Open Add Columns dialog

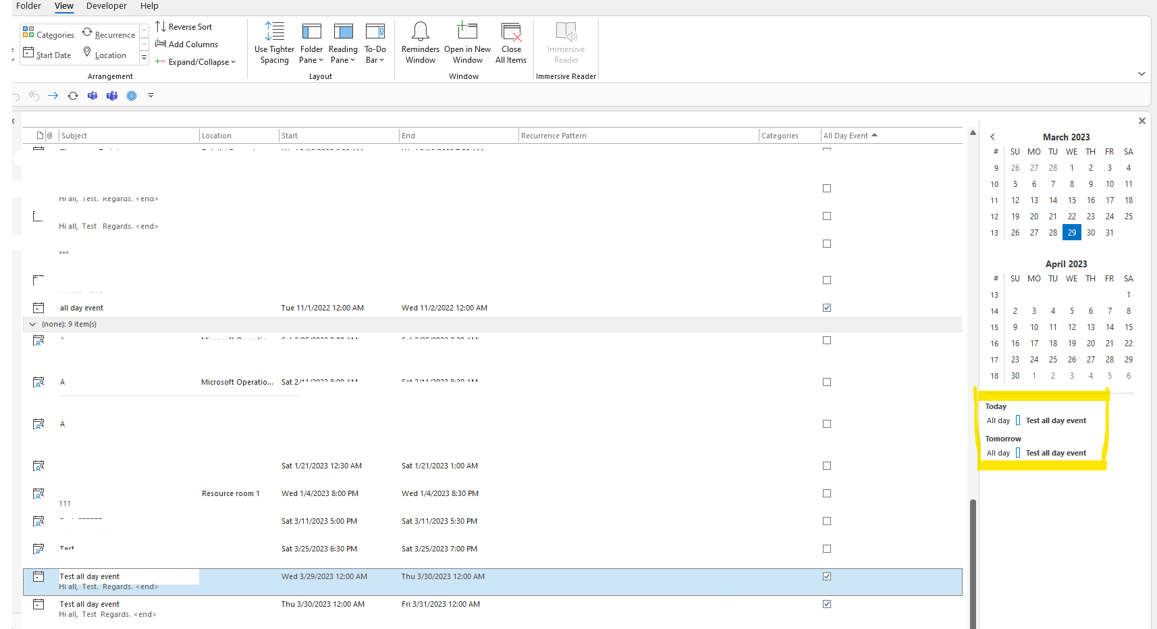coord(187,44)
